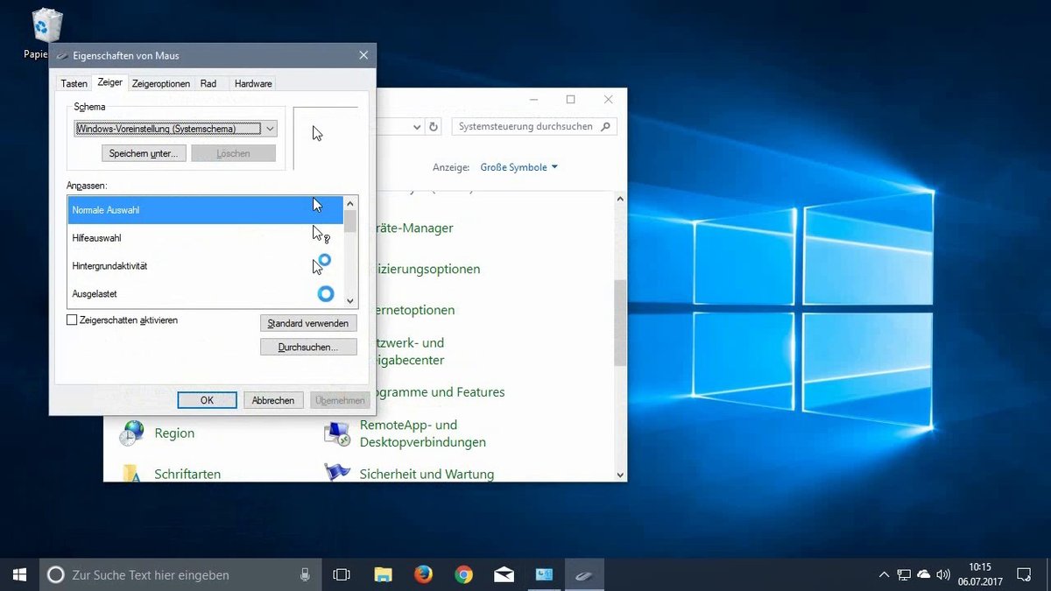This screenshot has height=591, width=1051.
Task: Open Programme und Features
Action: coord(439,392)
